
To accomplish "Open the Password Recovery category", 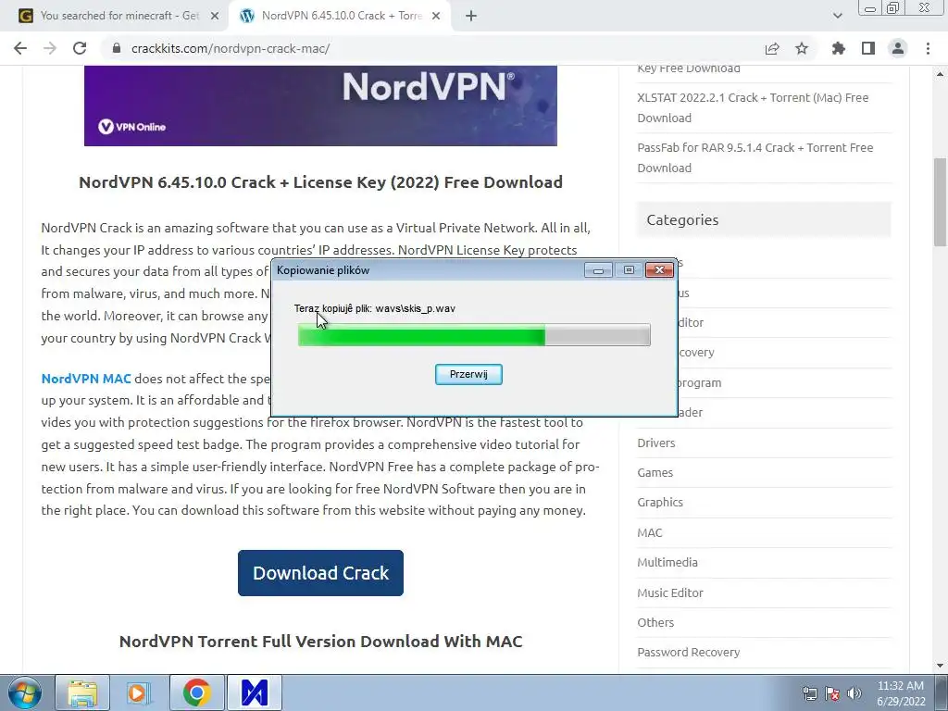I will pyautogui.click(x=689, y=653).
